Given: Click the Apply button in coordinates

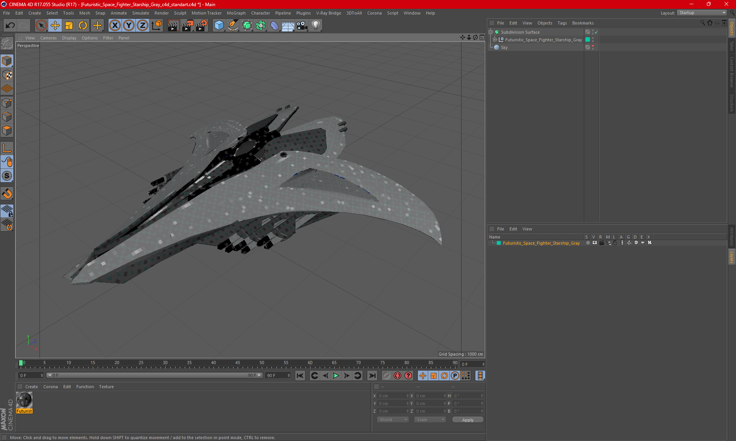Looking at the screenshot, I should (468, 420).
